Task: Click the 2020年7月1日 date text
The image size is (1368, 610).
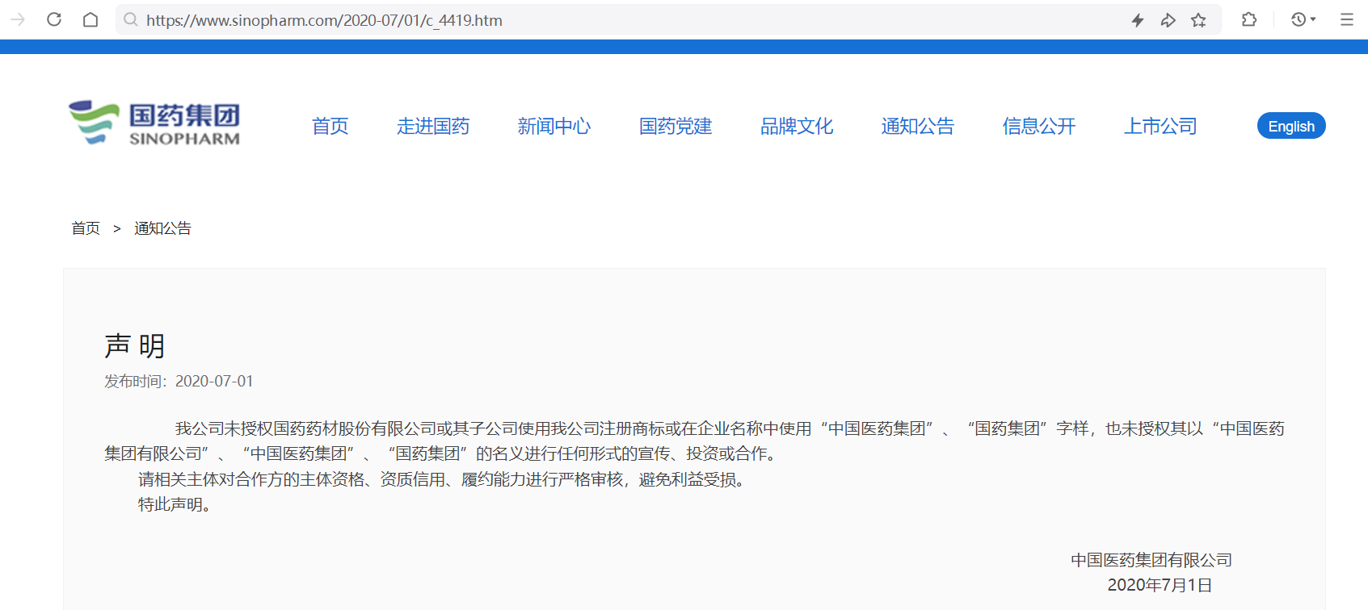Action: [x=1160, y=585]
